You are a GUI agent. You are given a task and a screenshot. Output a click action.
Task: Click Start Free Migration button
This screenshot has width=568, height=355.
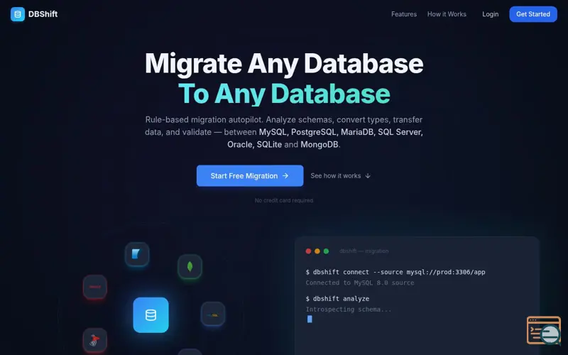click(x=250, y=175)
